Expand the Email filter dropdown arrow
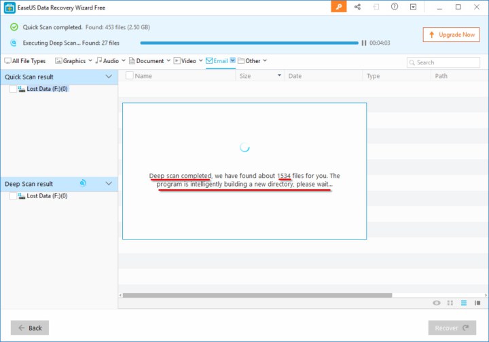 pyautogui.click(x=233, y=61)
